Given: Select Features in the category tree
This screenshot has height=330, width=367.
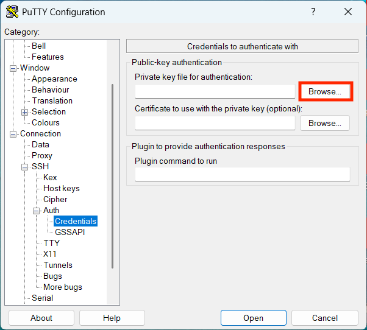Looking at the screenshot, I should pos(48,57).
